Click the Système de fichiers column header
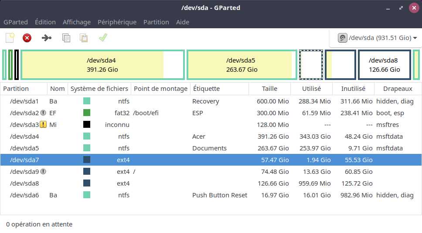Viewport: 422px width, 233px height. click(x=99, y=89)
